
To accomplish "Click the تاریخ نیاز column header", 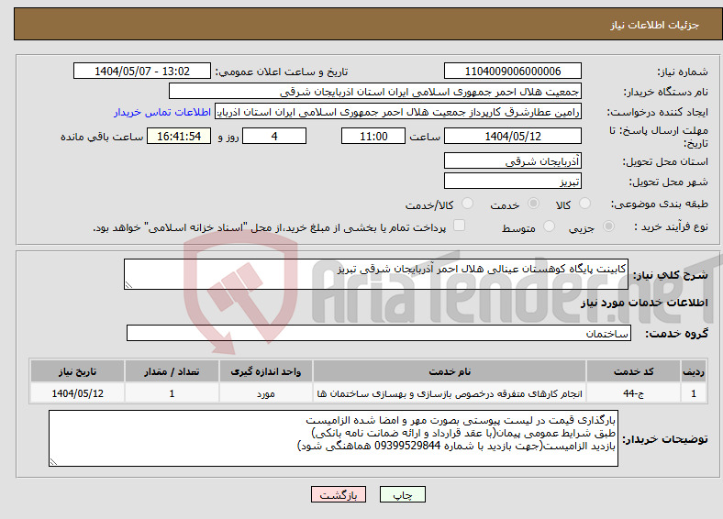I will 77,371.
